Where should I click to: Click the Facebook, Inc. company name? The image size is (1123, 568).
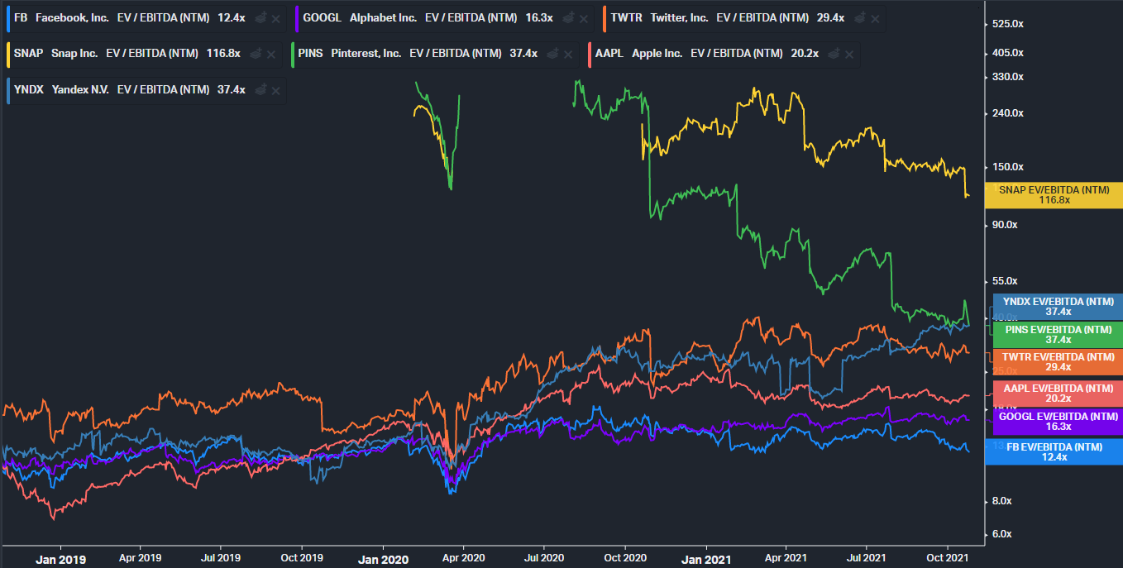tap(72, 17)
